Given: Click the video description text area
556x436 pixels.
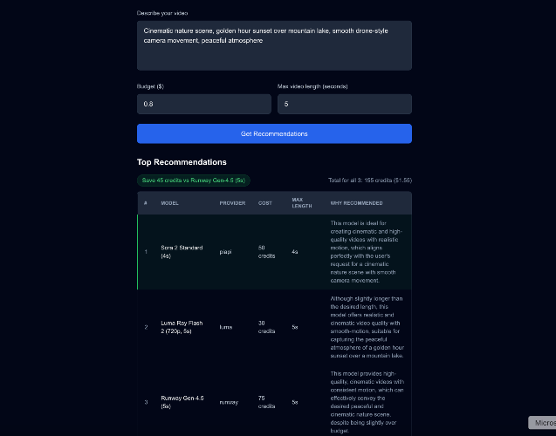Looking at the screenshot, I should [274, 45].
